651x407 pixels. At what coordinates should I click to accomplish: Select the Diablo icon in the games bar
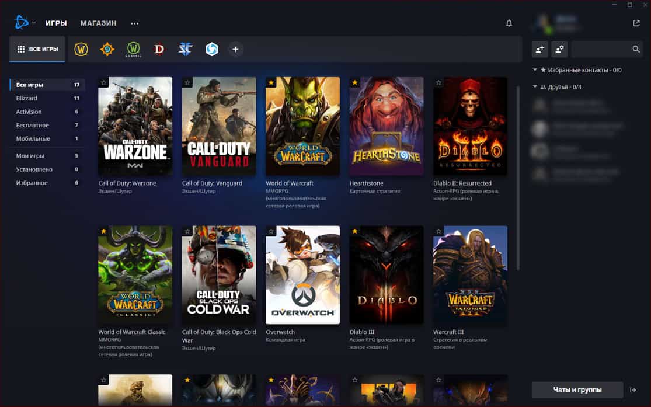pos(159,50)
